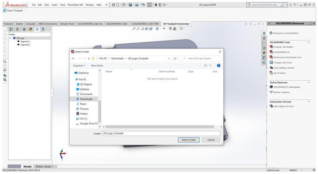Select Segment_2 node in tree
Image resolution: width=318 pixels, height=174 pixels.
(25, 44)
